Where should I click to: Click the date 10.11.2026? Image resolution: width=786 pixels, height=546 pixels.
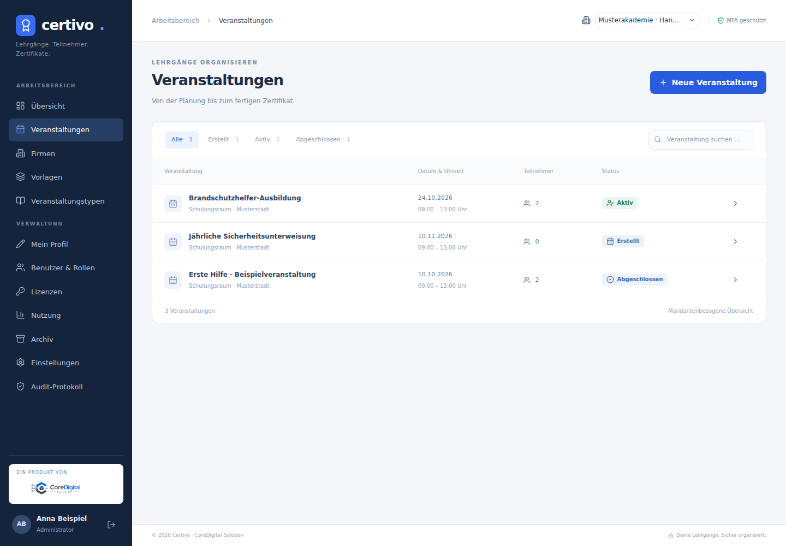tap(435, 236)
